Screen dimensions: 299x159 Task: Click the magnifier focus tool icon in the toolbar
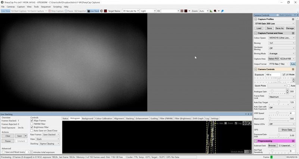point(215,11)
